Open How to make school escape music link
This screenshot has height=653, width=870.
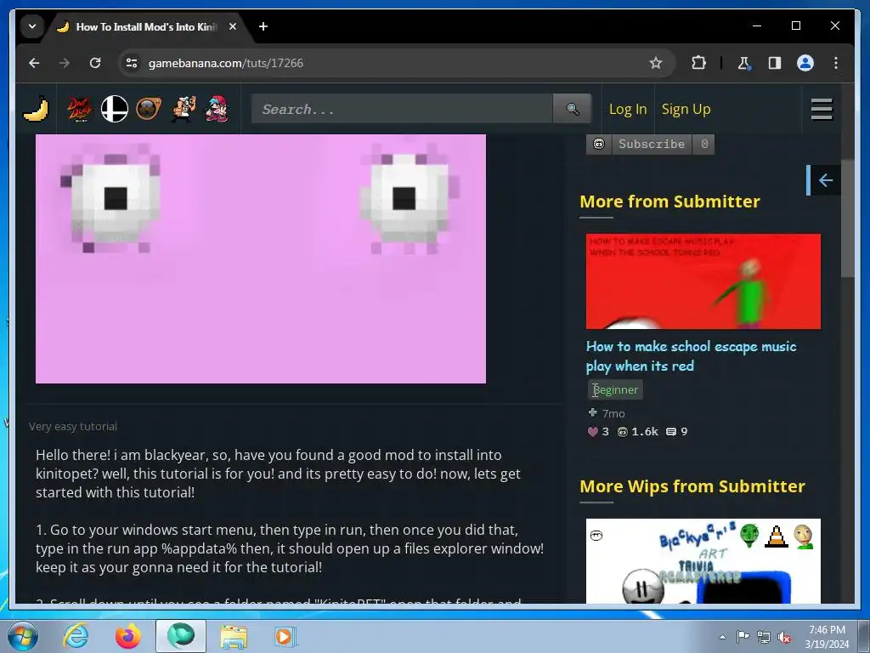(x=691, y=356)
